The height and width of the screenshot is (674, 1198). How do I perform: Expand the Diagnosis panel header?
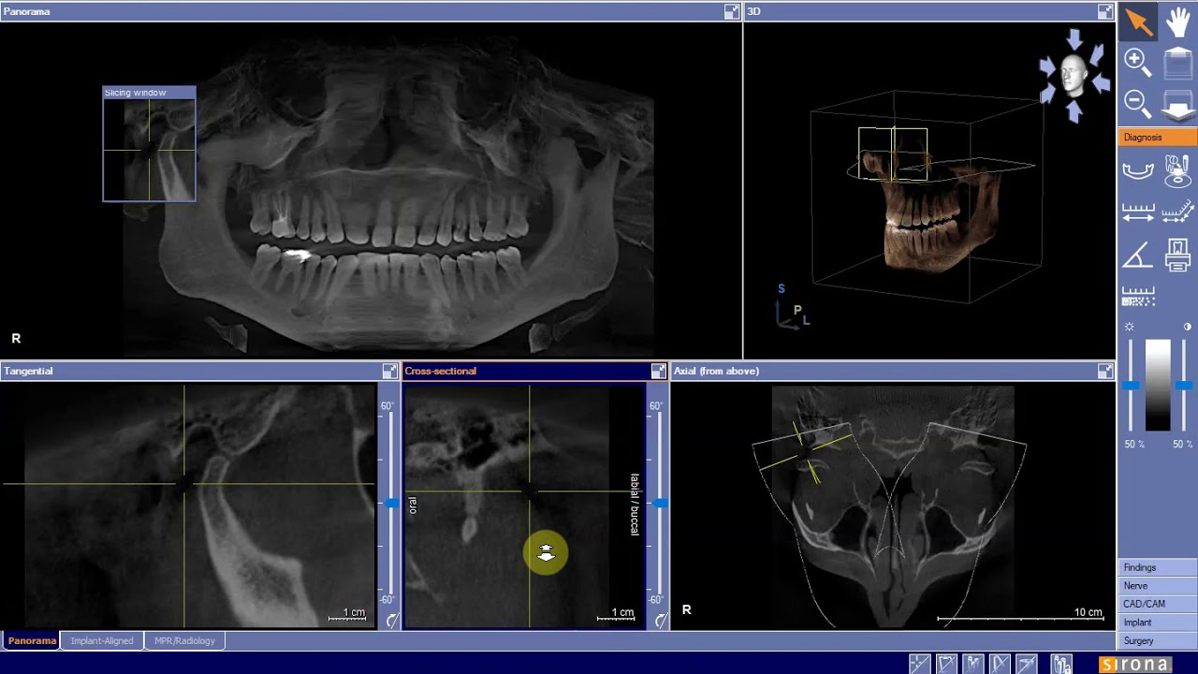tap(1158, 138)
